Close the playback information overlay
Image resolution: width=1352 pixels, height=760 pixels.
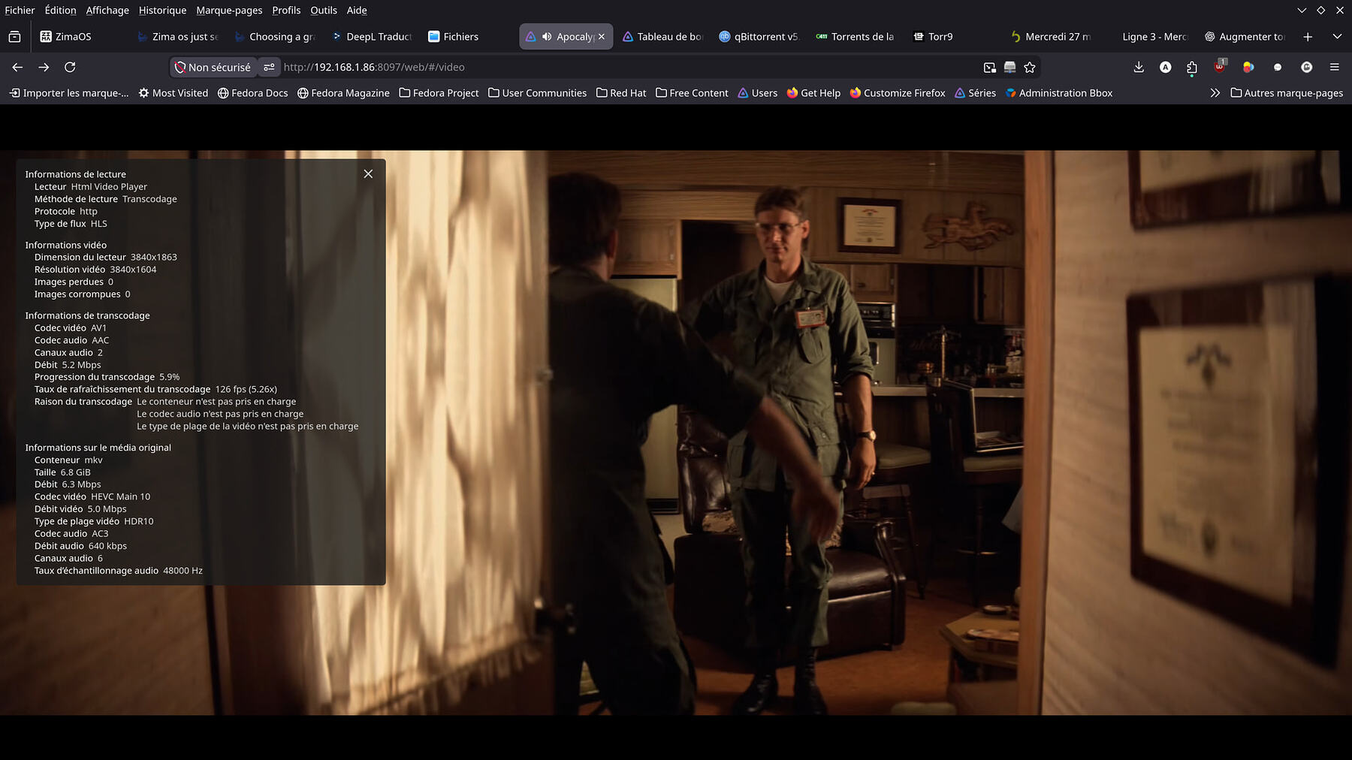(x=368, y=174)
